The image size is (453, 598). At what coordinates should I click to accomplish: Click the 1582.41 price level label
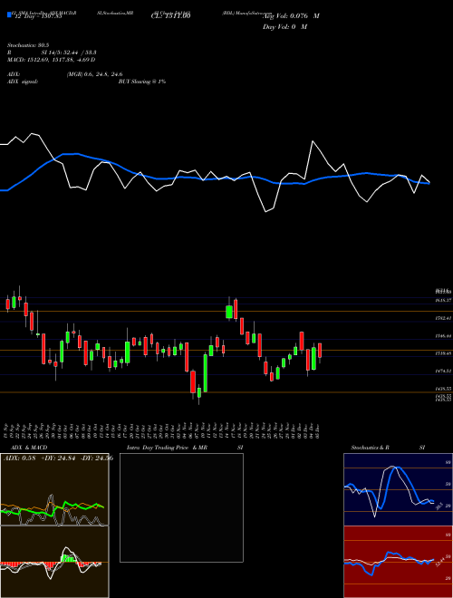coord(443,318)
